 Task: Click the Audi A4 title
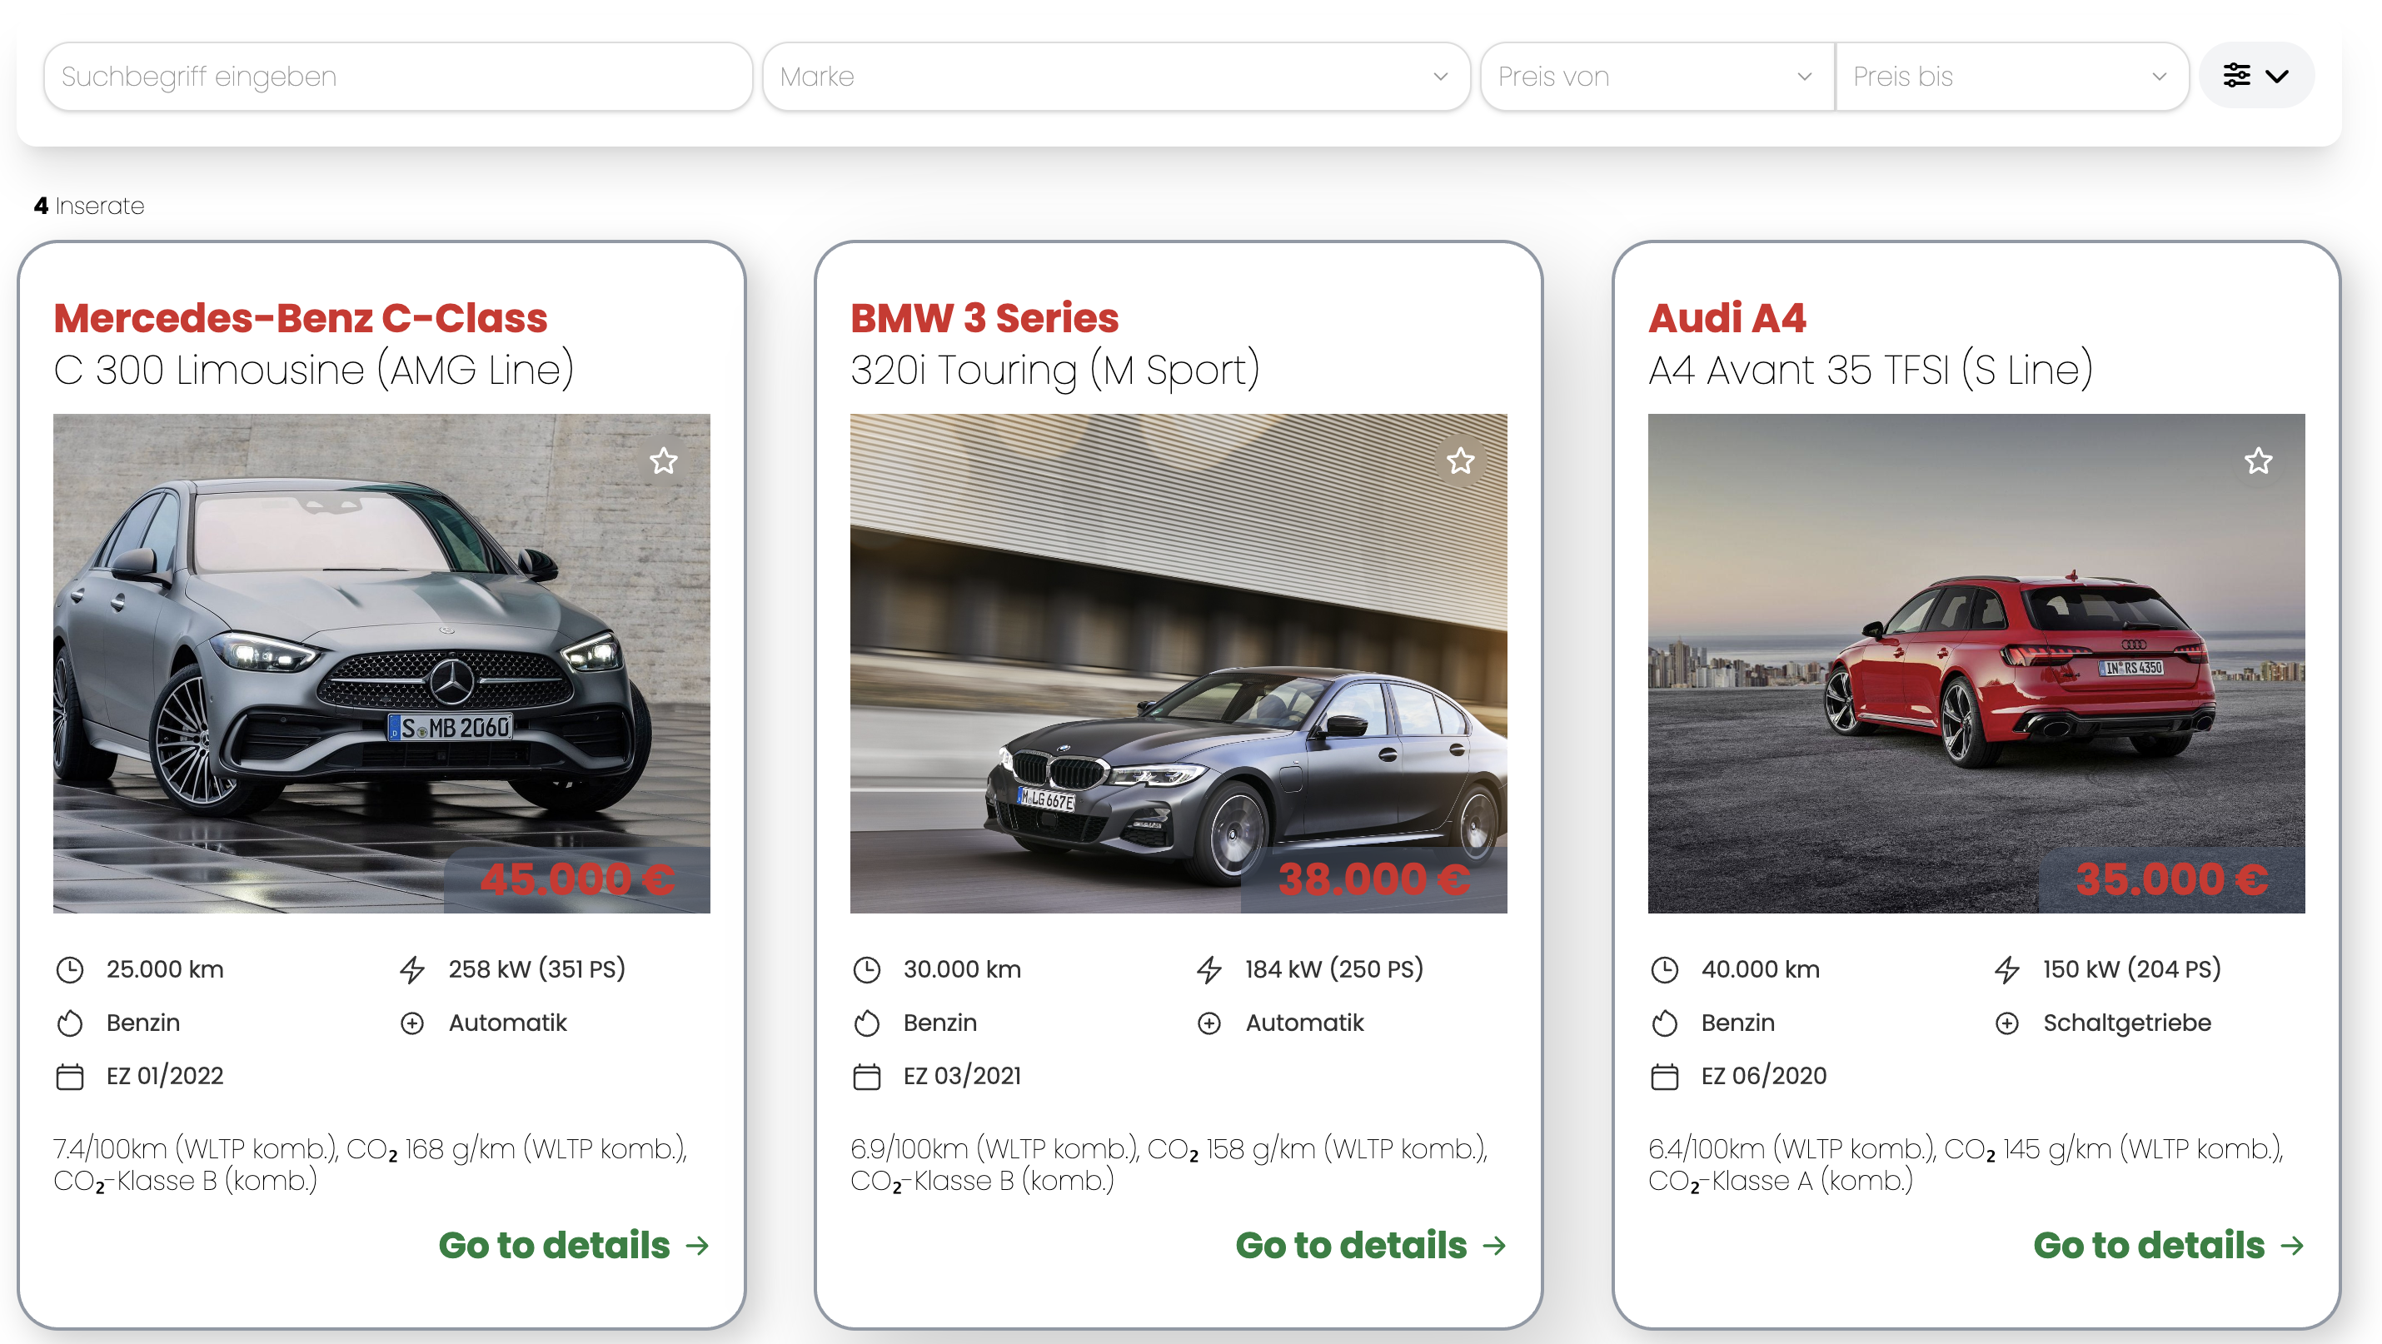pyautogui.click(x=1727, y=318)
